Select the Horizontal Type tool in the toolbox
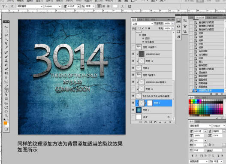Screen dimensions: 226x164 tap(6, 91)
